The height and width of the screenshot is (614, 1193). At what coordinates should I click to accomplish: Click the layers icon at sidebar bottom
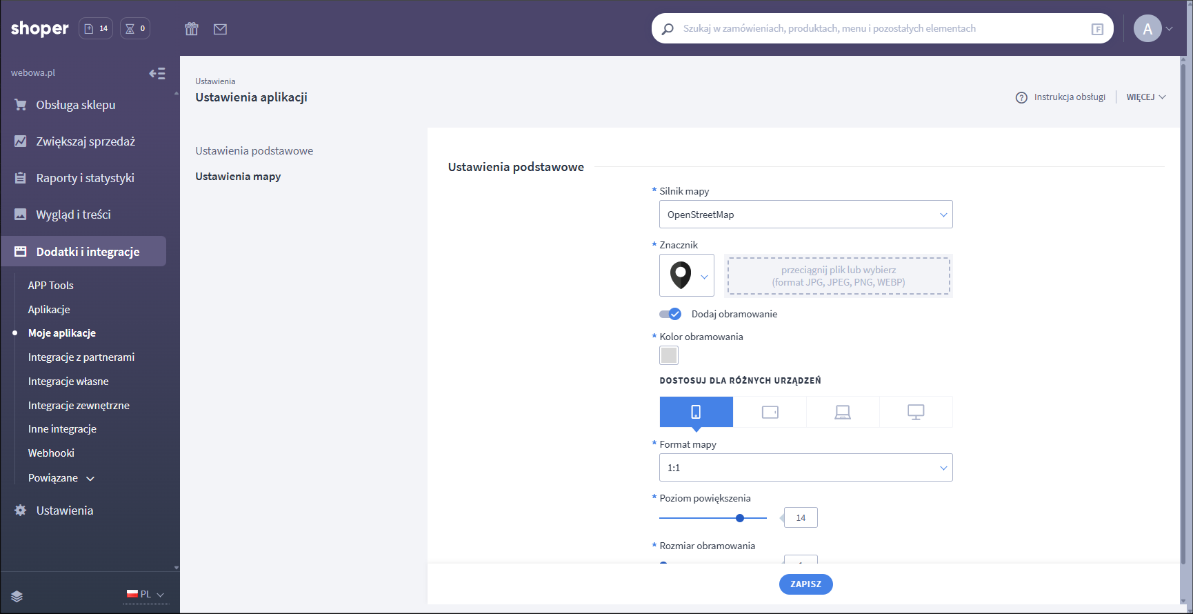(17, 596)
